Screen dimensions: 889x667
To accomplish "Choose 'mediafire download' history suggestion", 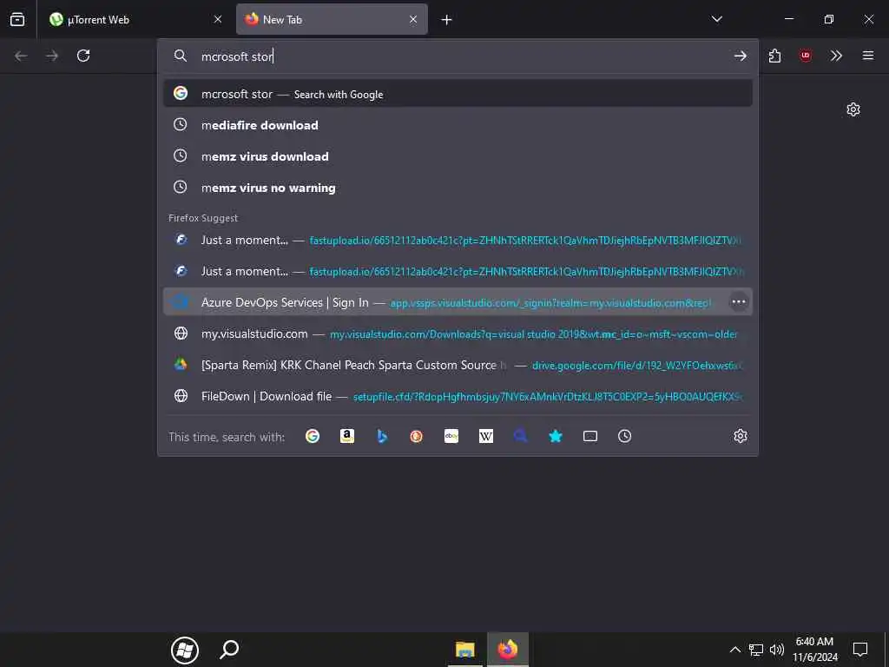I will pyautogui.click(x=458, y=125).
